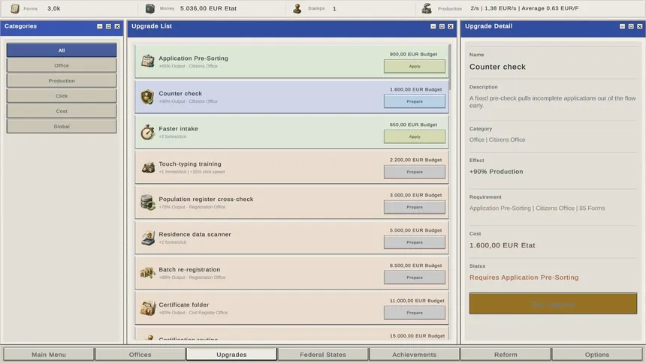Screen dimensions: 646x363
Task: Open the Main Menu tab
Action: pos(49,354)
